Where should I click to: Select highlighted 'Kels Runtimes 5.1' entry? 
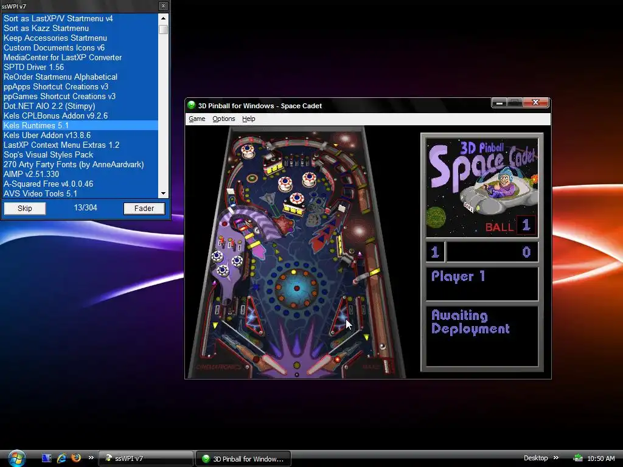click(80, 125)
